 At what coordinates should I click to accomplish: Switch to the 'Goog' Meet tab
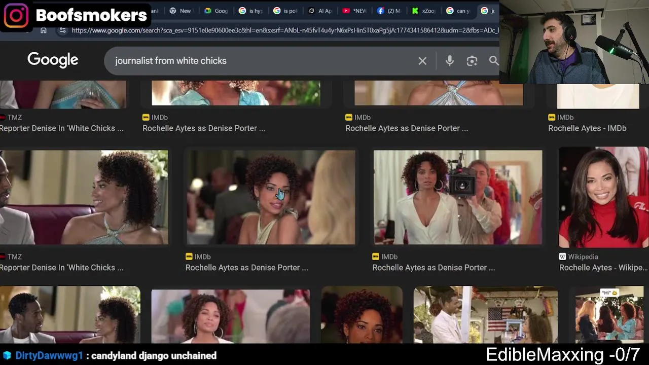[x=216, y=11]
